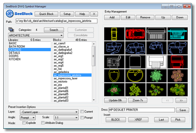The image size is (196, 133).
Task: Select the fax machine thumbnail
Action: [x=114, y=62]
